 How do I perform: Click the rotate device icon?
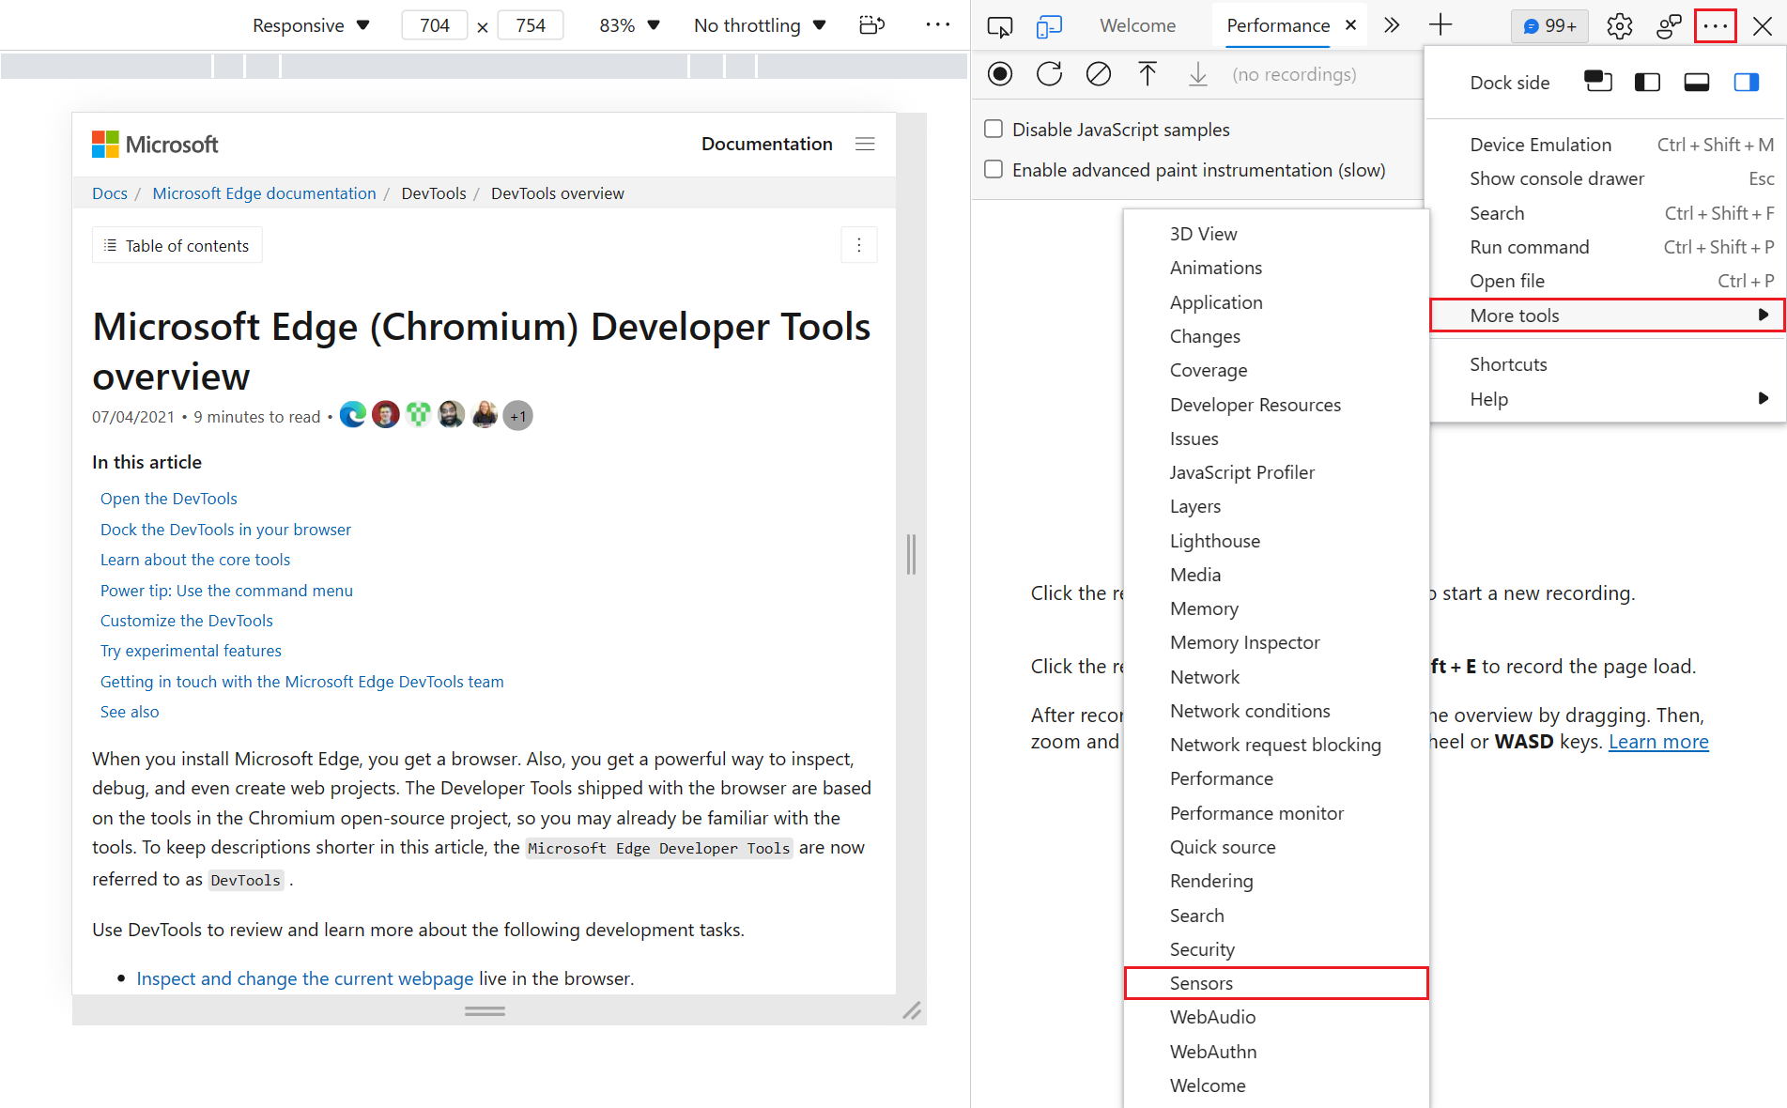coord(872,25)
